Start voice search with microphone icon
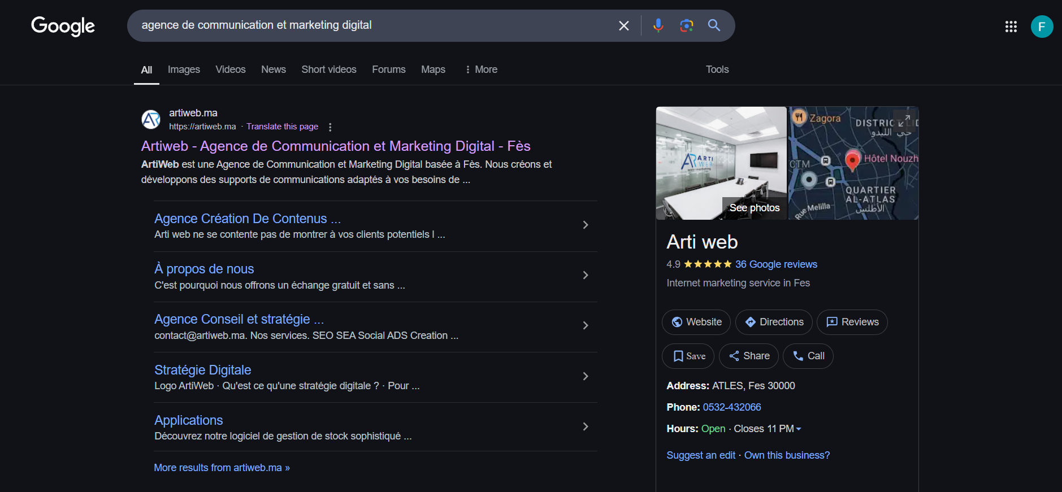The height and width of the screenshot is (492, 1062). tap(658, 25)
